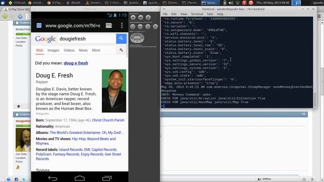
Task: Switch to the 5554:am window in the taskbar
Action: (x=17, y=3)
